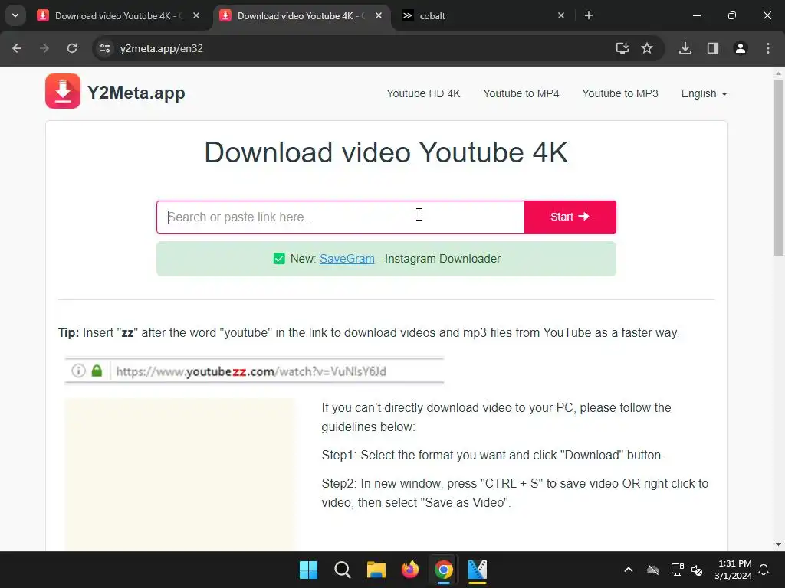
Task: Show hidden system tray icons chevron
Action: pyautogui.click(x=629, y=570)
